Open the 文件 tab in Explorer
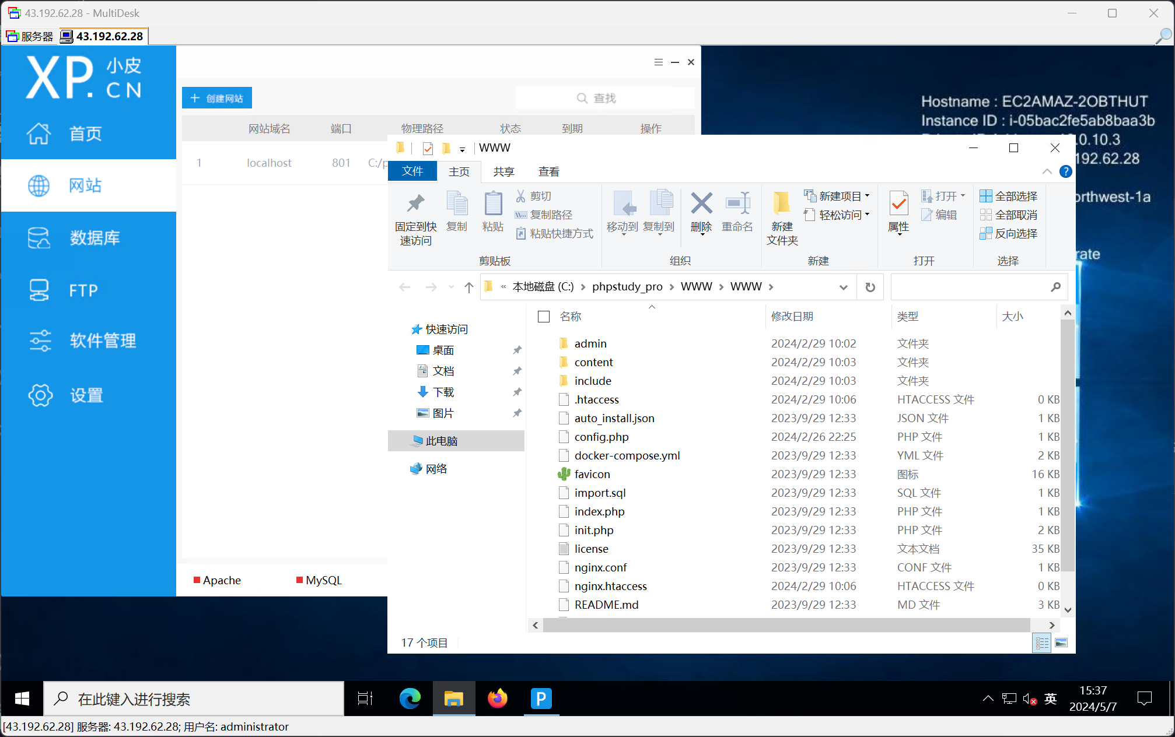 (x=412, y=171)
